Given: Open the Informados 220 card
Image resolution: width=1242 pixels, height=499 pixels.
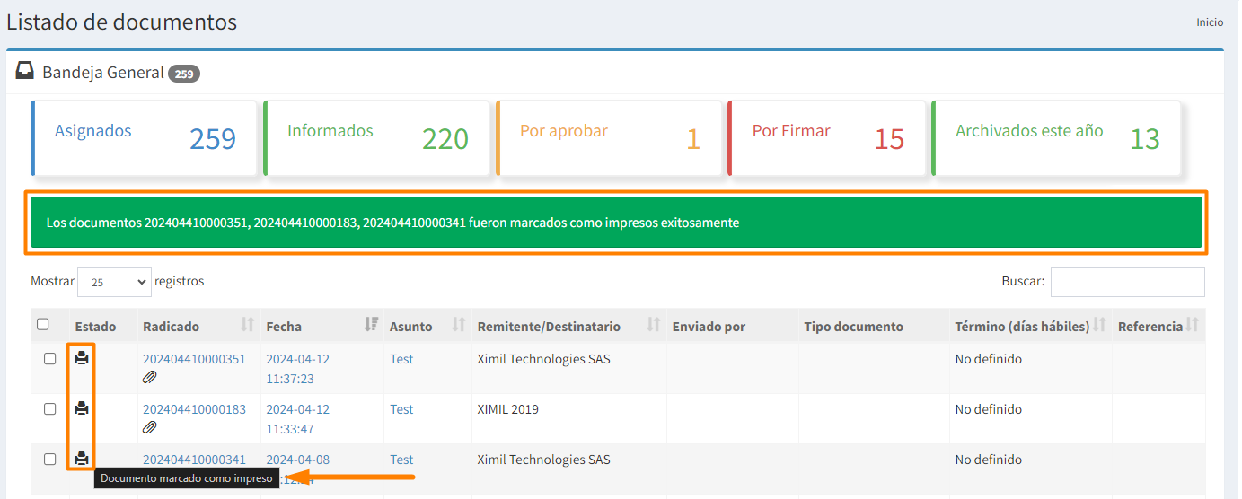Looking at the screenshot, I should (377, 137).
